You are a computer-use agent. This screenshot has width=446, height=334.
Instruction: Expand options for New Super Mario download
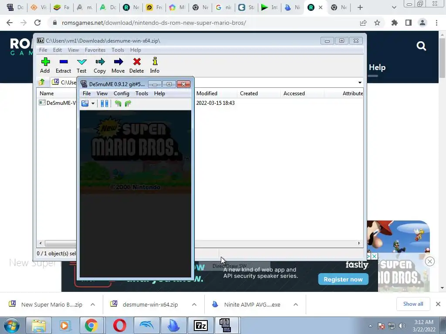[x=93, y=304]
